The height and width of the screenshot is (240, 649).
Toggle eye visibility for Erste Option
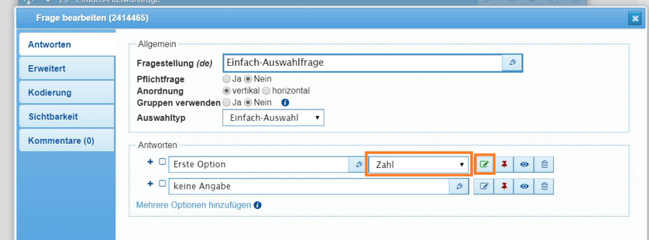pyautogui.click(x=524, y=164)
